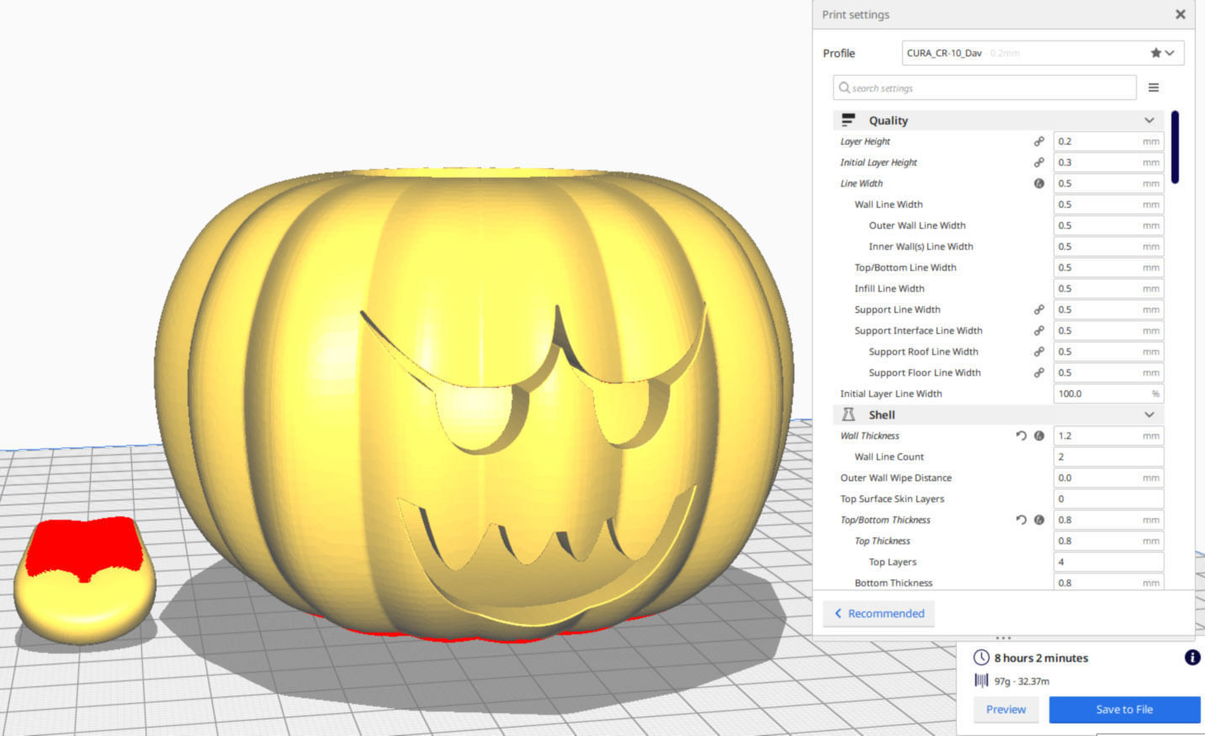Click the info icon beside Line Width
The height and width of the screenshot is (736, 1205).
[x=1039, y=183]
